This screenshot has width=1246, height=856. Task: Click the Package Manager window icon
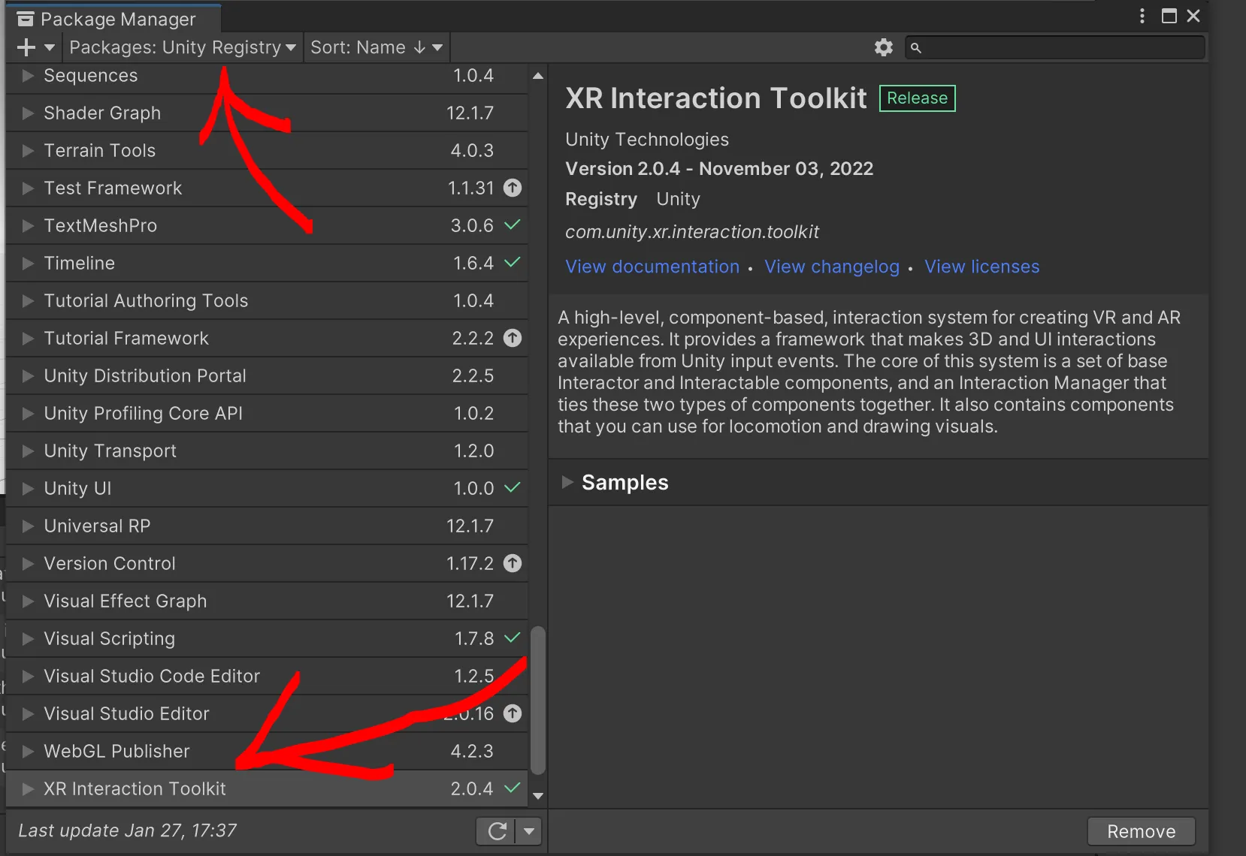coord(26,19)
